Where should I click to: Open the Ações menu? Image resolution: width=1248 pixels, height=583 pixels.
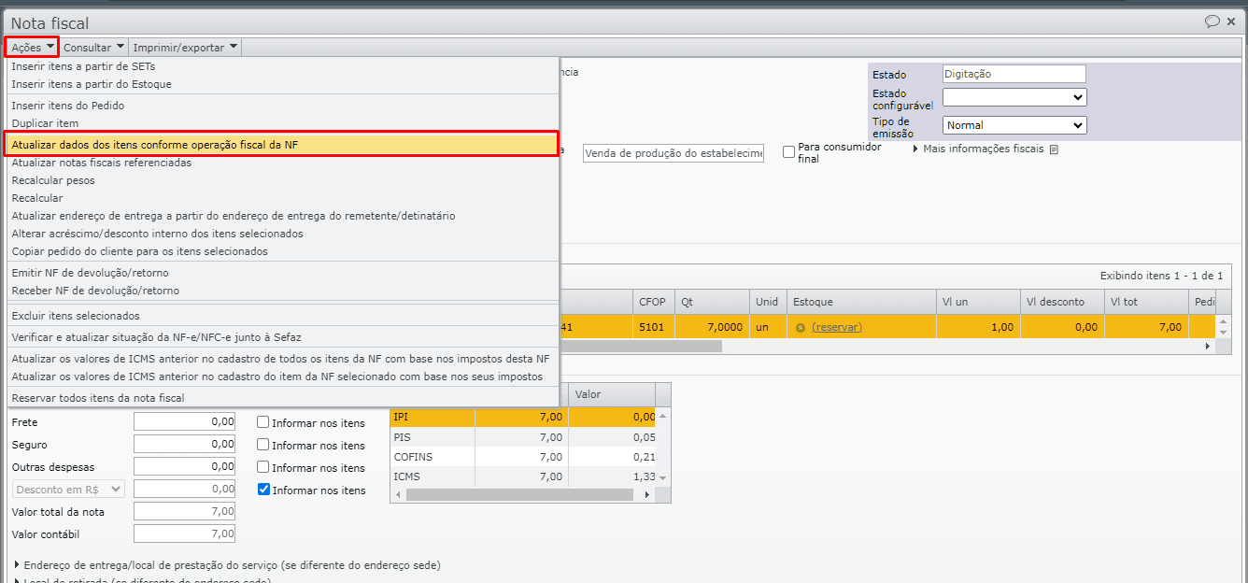coord(33,47)
